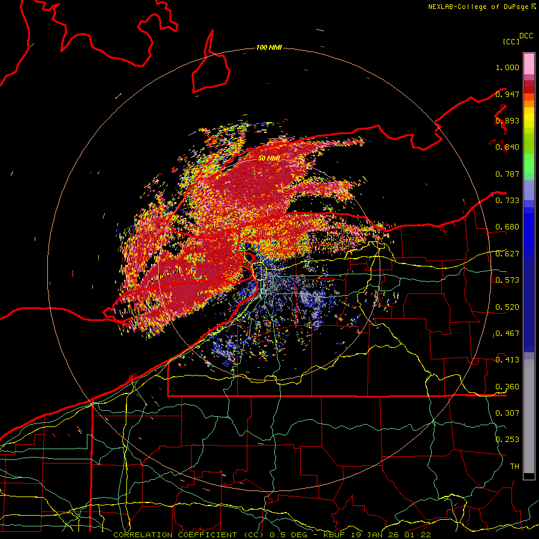Select the 0.627 scale value
Viewport: 539px width, 539px height.
click(x=507, y=254)
